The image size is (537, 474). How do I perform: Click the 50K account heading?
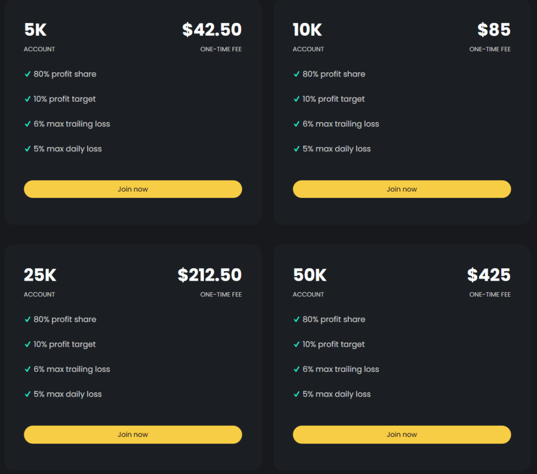click(x=309, y=275)
